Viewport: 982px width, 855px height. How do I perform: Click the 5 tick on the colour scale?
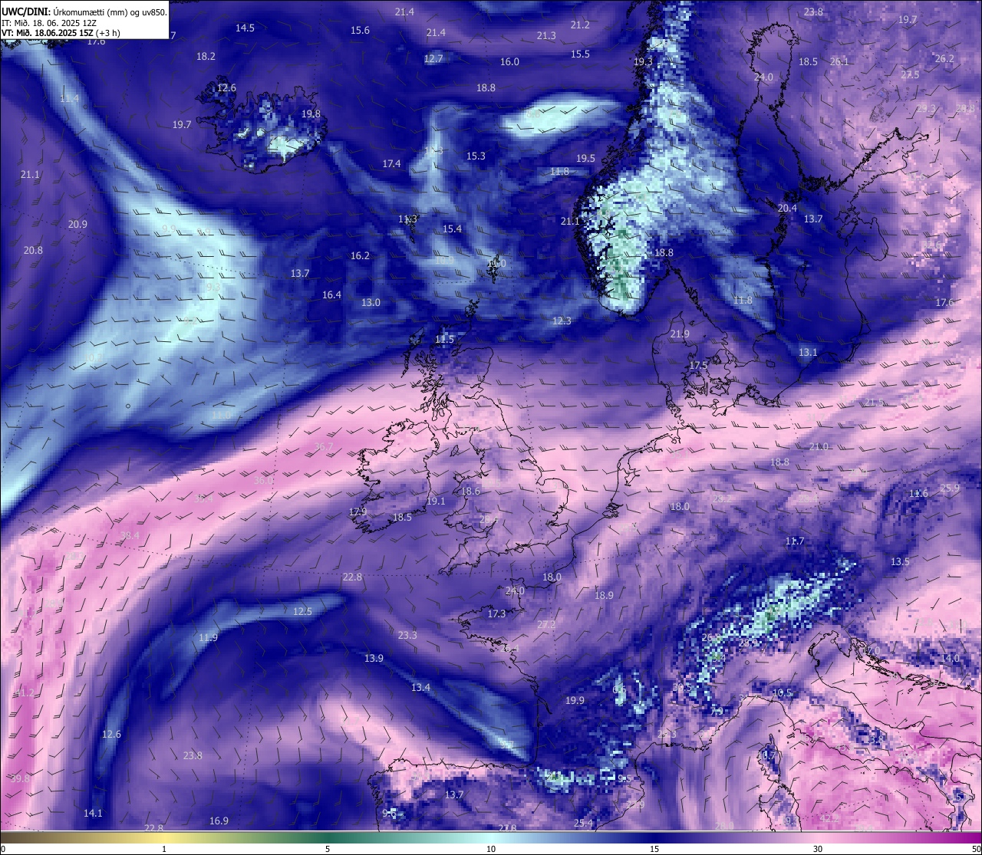coord(328,849)
